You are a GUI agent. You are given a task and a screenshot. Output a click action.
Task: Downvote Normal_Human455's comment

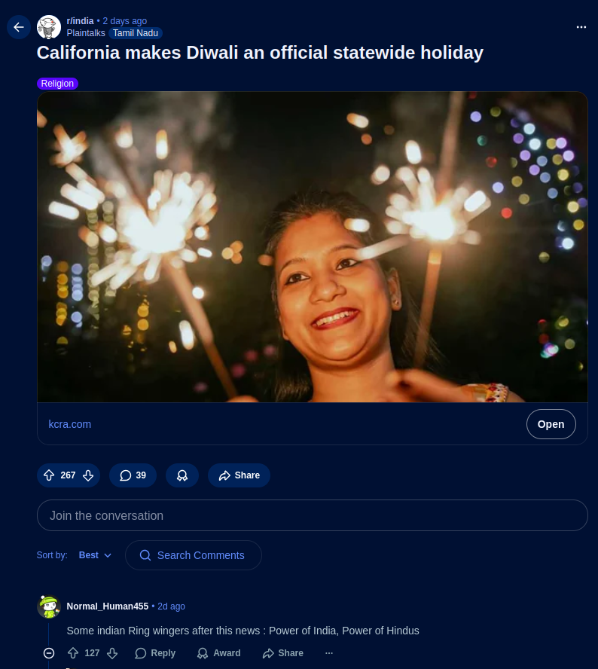(x=111, y=653)
